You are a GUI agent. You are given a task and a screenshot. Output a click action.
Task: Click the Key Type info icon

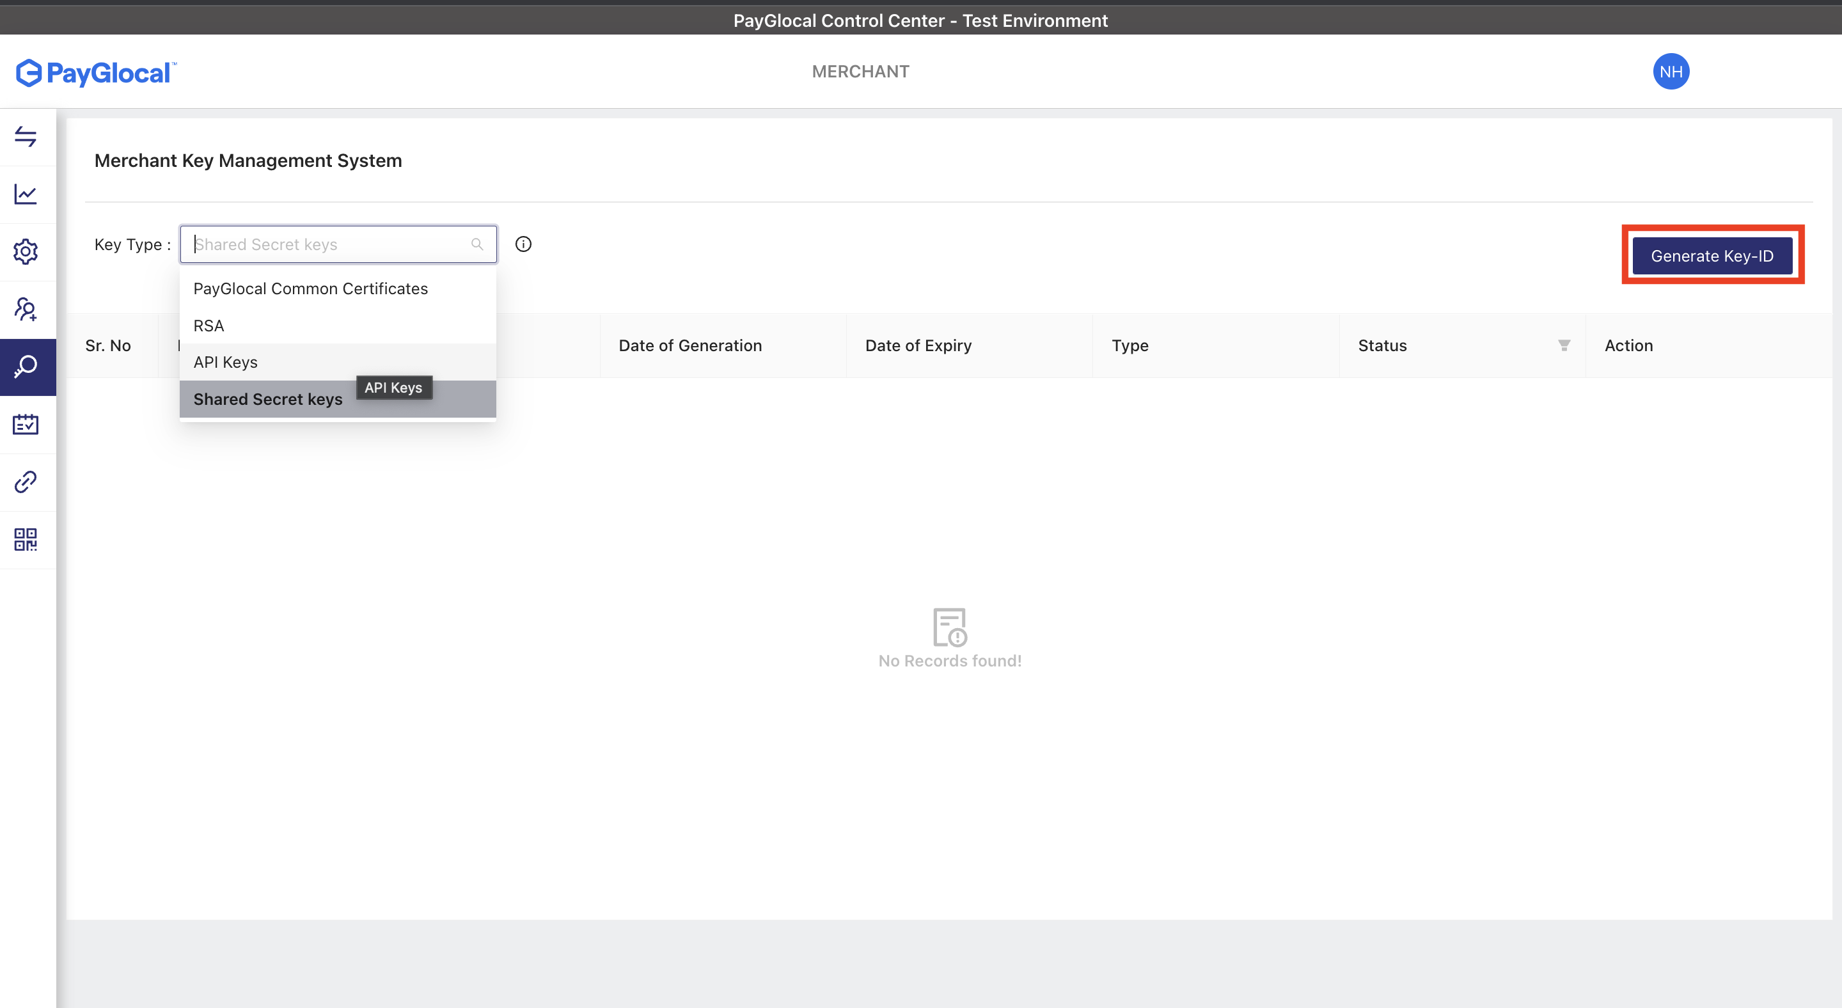[523, 244]
